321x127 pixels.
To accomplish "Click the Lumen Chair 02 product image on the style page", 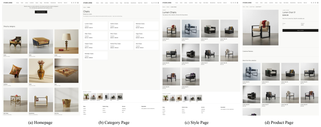I will 191,28.
